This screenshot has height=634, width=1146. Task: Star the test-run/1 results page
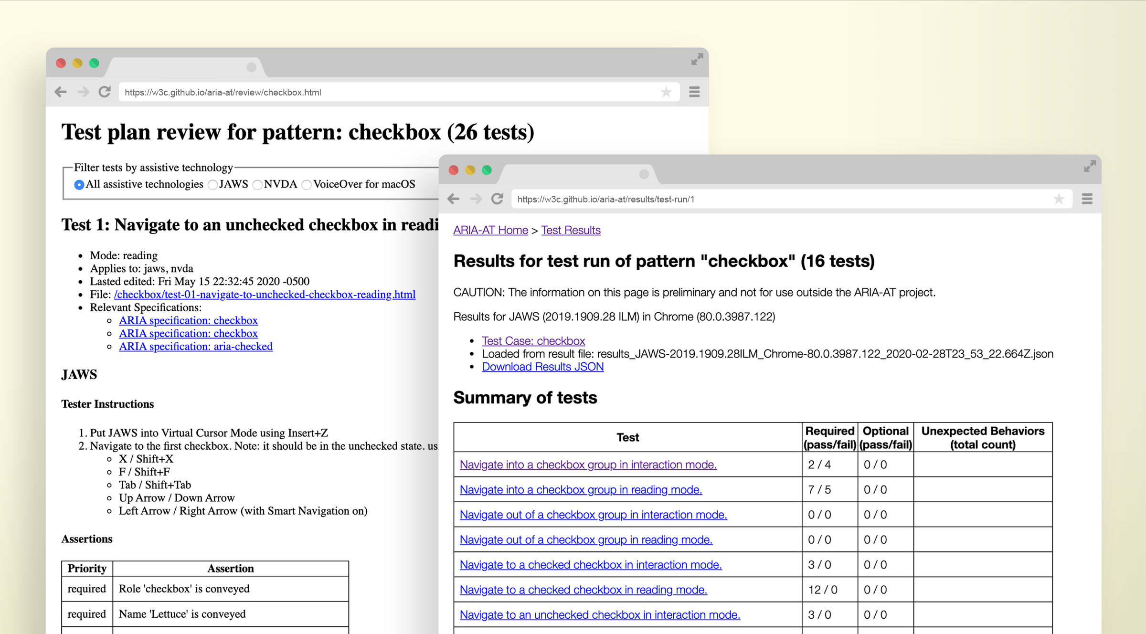pyautogui.click(x=1059, y=199)
